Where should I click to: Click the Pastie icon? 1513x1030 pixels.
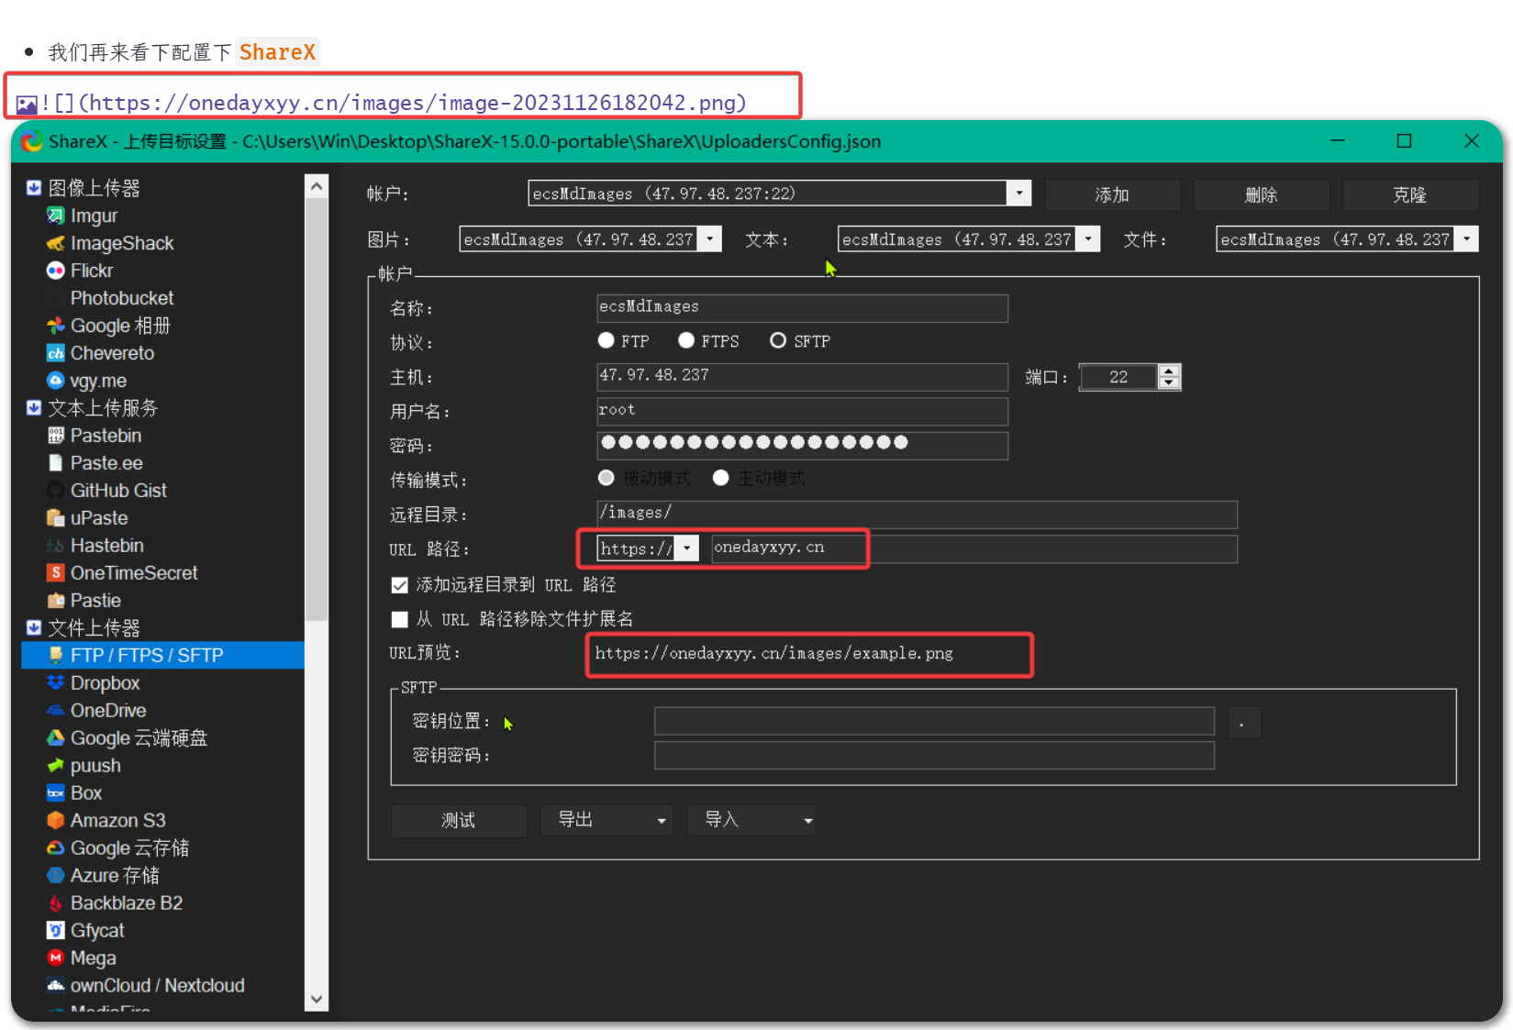coord(56,601)
